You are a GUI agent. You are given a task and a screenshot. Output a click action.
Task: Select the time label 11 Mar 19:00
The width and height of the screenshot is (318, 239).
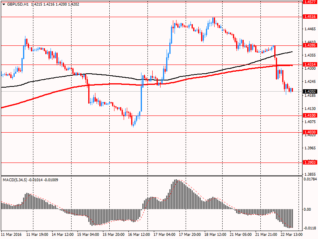point(37,235)
